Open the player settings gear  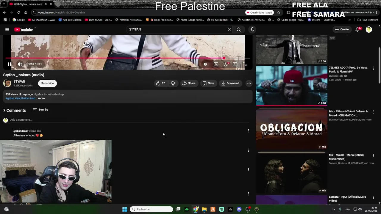[x=226, y=64]
